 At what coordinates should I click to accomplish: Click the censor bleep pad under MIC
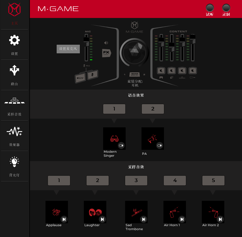(80, 78)
